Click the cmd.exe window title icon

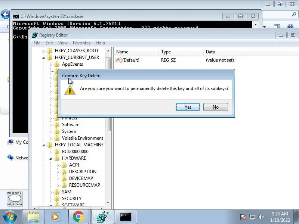coord(16,16)
